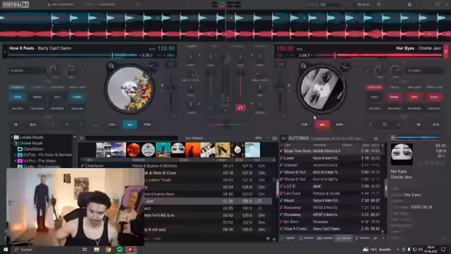Screen dimensions: 451x254
Task: Click the right deck turntable platter
Action: pyautogui.click(x=321, y=88)
